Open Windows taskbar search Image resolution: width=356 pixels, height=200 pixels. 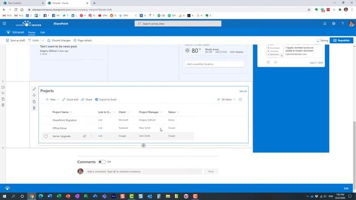tap(13, 196)
